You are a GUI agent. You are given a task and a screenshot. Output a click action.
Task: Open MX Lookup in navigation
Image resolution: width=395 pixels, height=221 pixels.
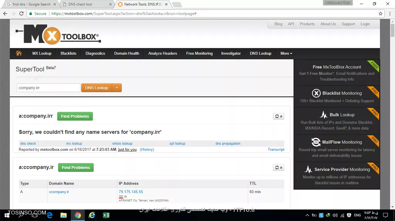42,53
